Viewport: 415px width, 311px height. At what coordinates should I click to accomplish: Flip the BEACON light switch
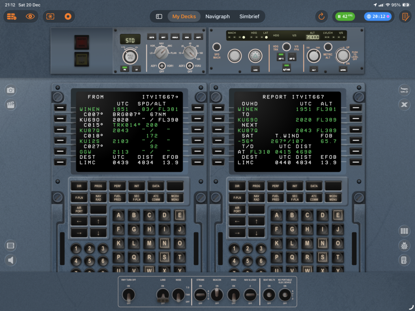coord(217,294)
